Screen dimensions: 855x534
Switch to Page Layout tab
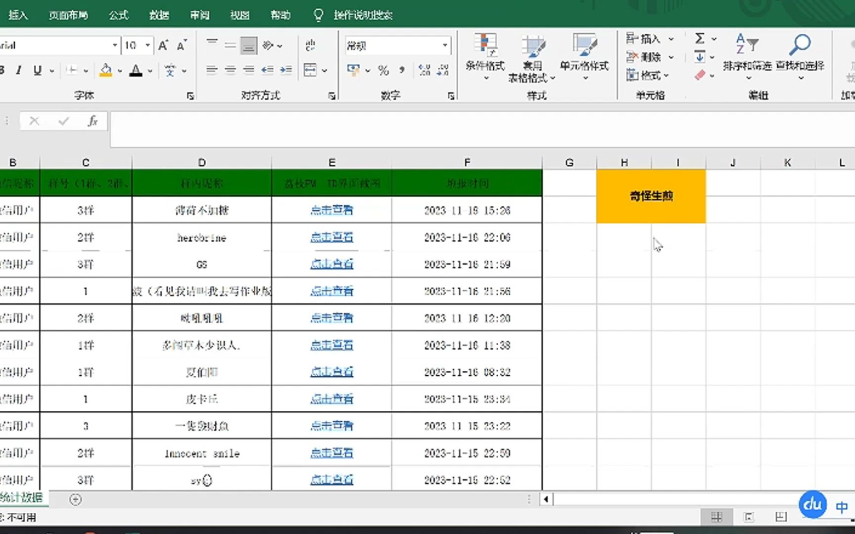pos(68,15)
